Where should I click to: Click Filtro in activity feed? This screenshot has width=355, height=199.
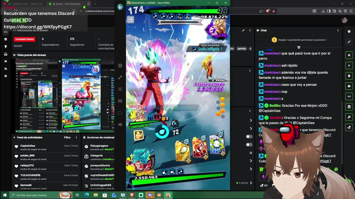[67, 137]
